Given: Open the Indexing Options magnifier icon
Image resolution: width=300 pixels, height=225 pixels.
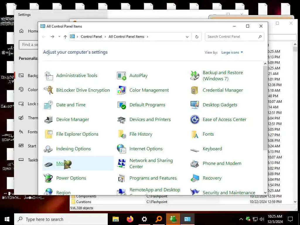Looking at the screenshot, I should 48,149.
